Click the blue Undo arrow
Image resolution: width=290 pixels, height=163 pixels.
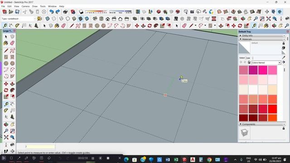click(51, 12)
